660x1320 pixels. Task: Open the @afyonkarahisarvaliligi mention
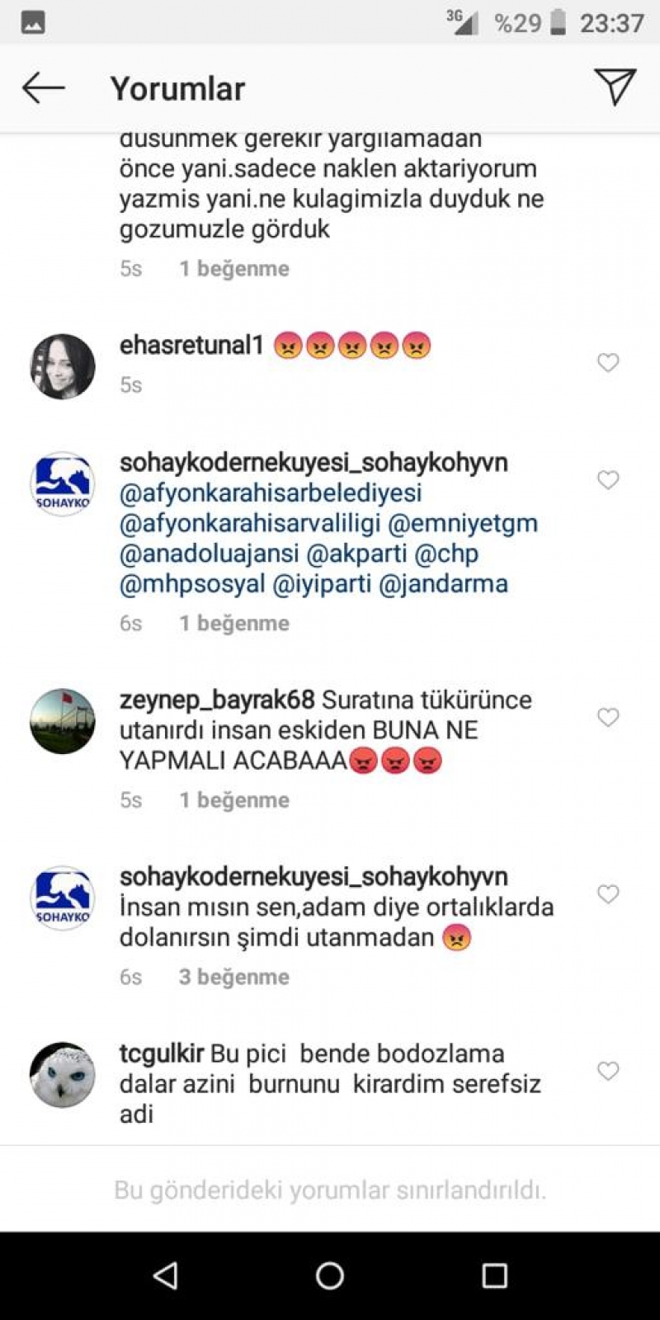[x=250, y=523]
